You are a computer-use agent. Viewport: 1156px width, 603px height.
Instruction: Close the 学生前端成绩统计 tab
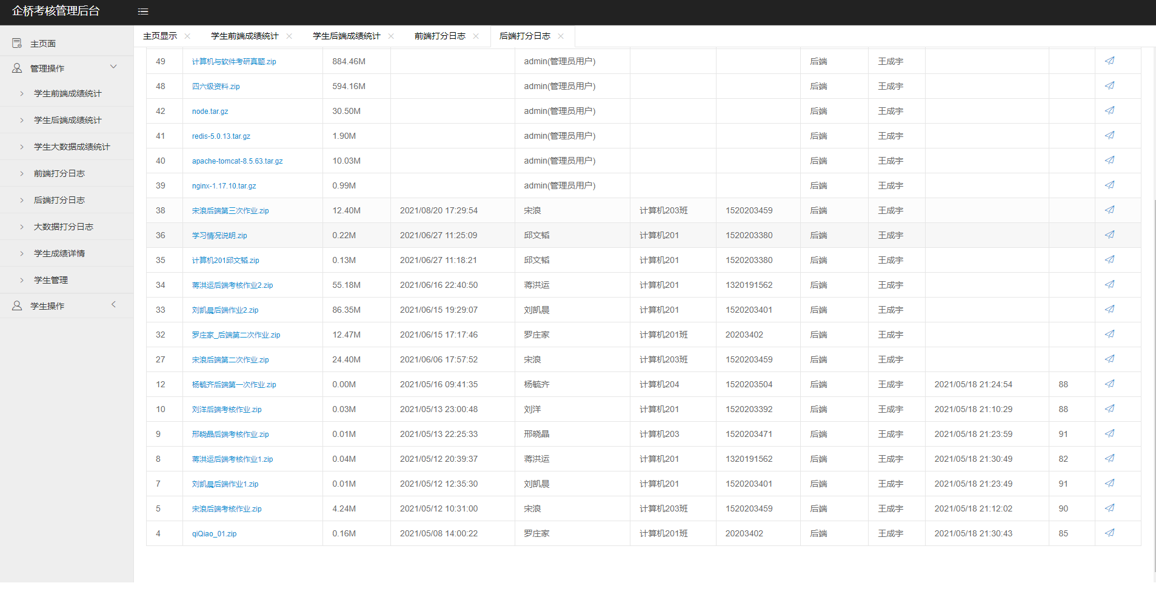289,36
